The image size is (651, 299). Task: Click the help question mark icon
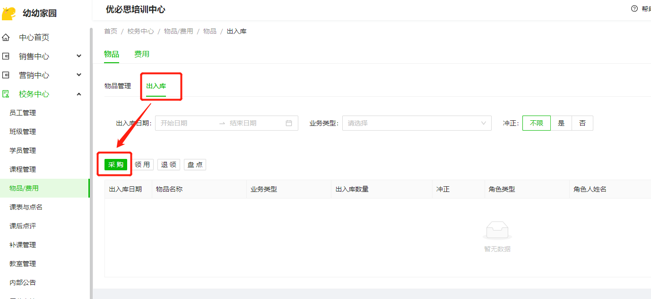(x=634, y=8)
